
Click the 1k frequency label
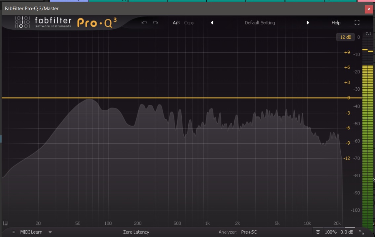pyautogui.click(x=207, y=223)
